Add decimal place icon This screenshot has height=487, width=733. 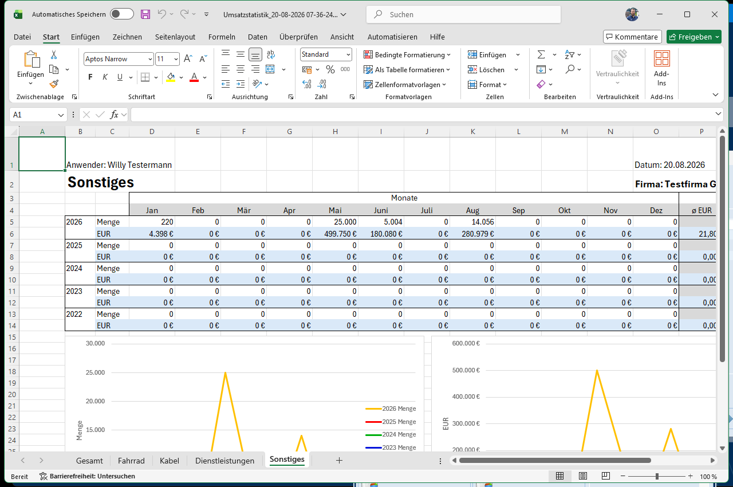click(307, 84)
